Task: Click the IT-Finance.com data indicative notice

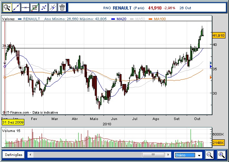Action: click(x=30, y=113)
